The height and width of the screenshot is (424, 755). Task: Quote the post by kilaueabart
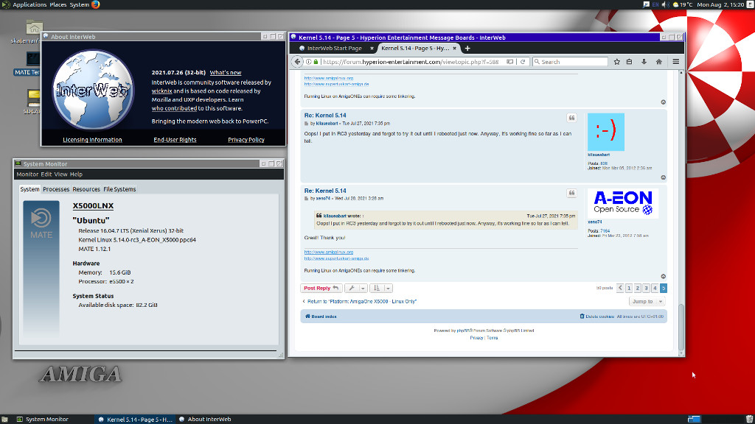[571, 118]
